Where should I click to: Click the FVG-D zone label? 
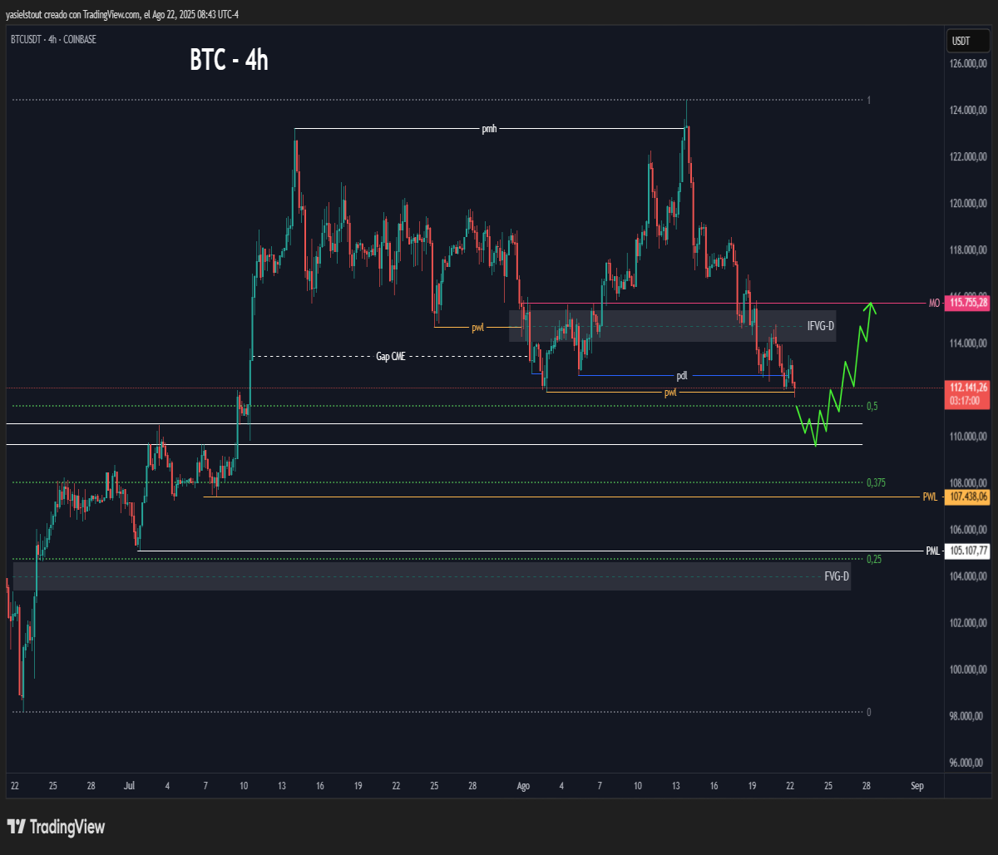pyautogui.click(x=837, y=576)
